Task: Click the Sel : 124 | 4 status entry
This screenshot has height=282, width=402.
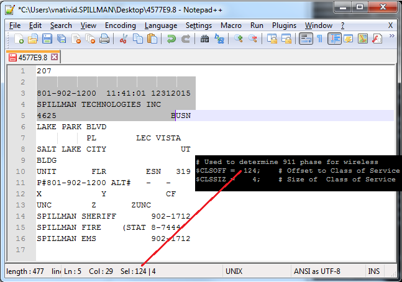Action: pyautogui.click(x=138, y=271)
